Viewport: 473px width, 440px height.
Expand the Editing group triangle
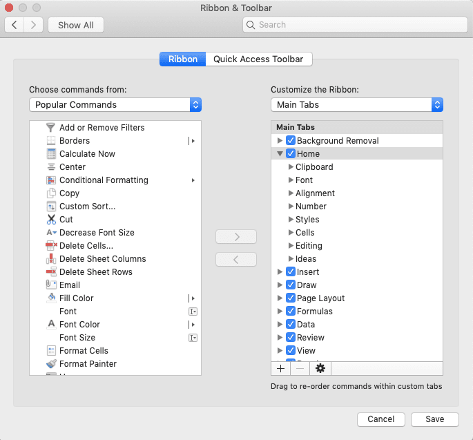click(291, 245)
